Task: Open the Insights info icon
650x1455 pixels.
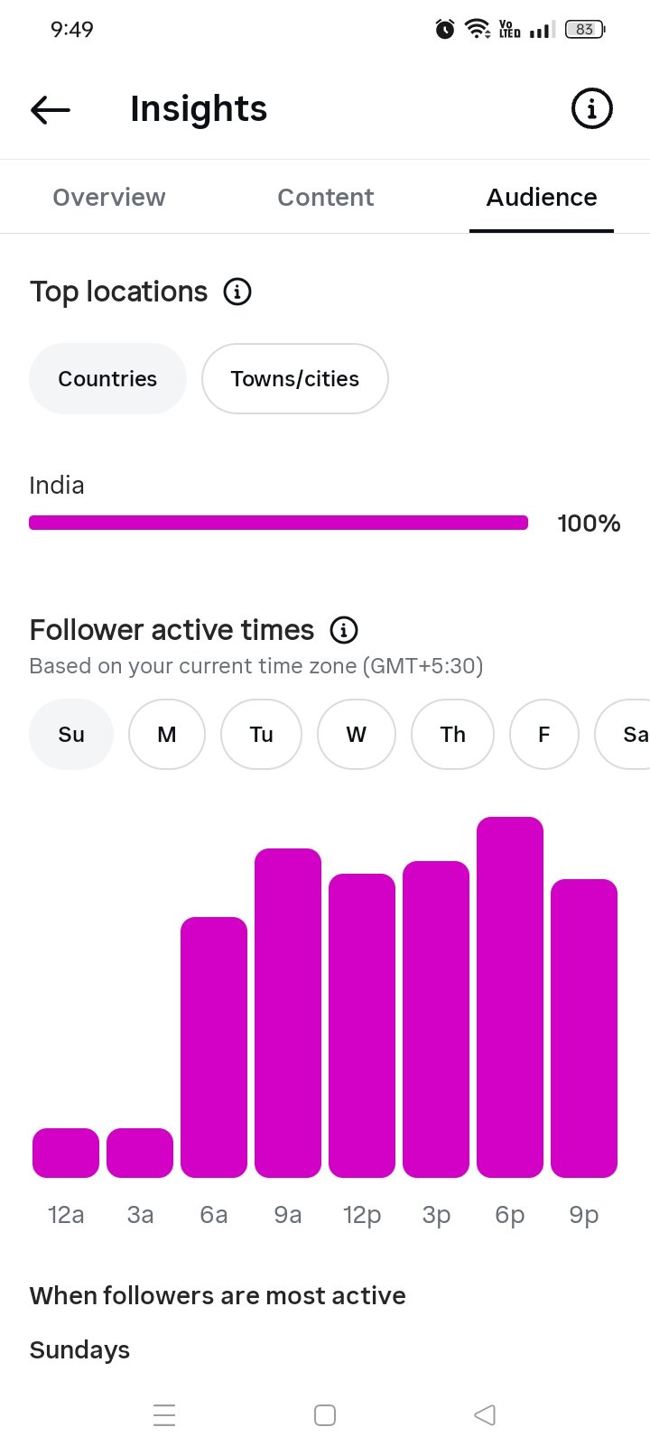Action: coord(592,109)
